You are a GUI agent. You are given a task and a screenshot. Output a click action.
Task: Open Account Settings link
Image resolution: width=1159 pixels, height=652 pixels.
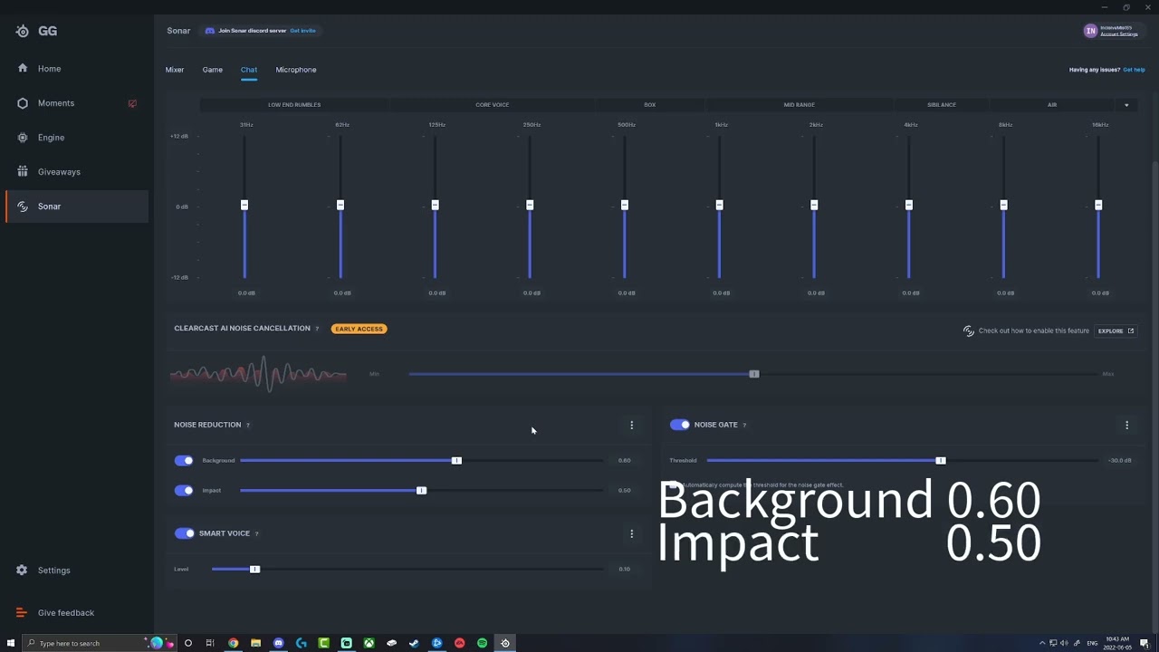[x=1119, y=34]
